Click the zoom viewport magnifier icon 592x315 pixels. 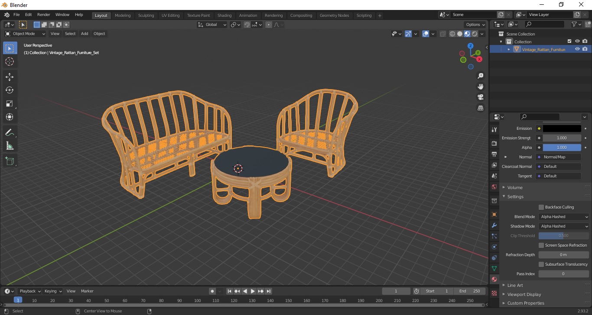coord(481,76)
